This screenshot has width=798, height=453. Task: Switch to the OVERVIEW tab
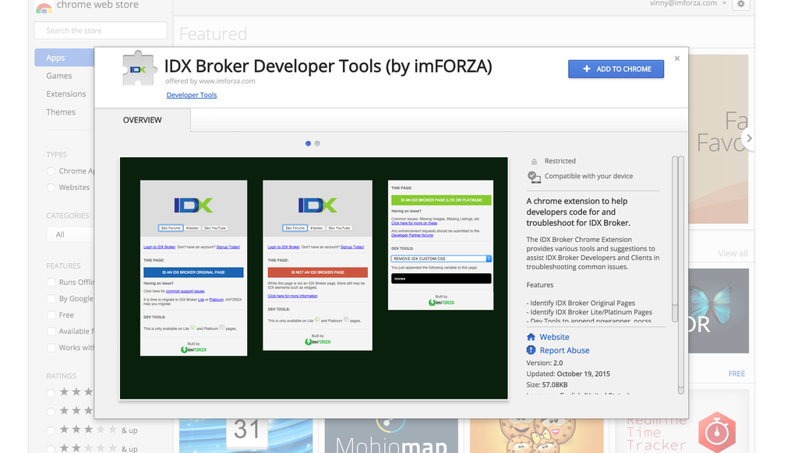(x=143, y=120)
